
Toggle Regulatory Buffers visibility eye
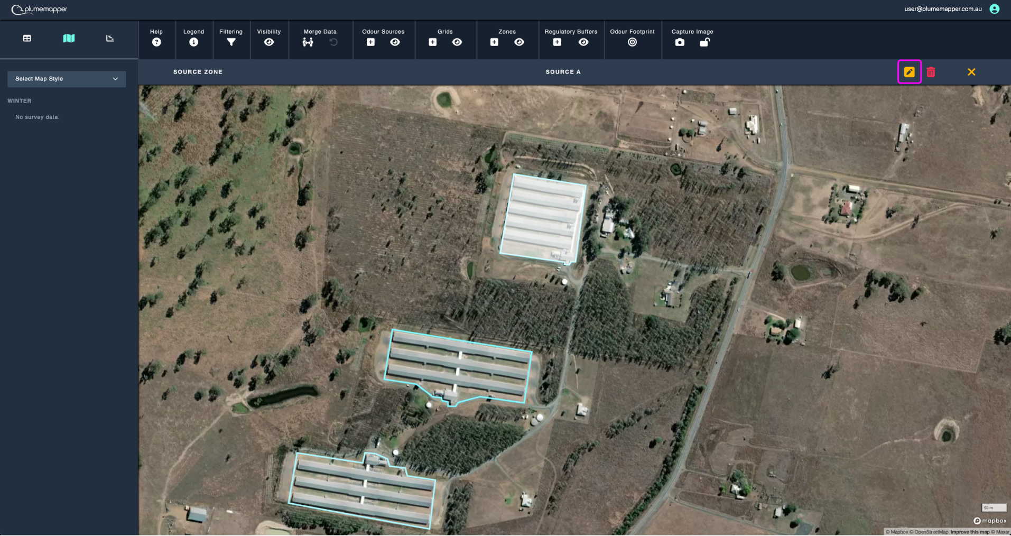click(x=583, y=42)
